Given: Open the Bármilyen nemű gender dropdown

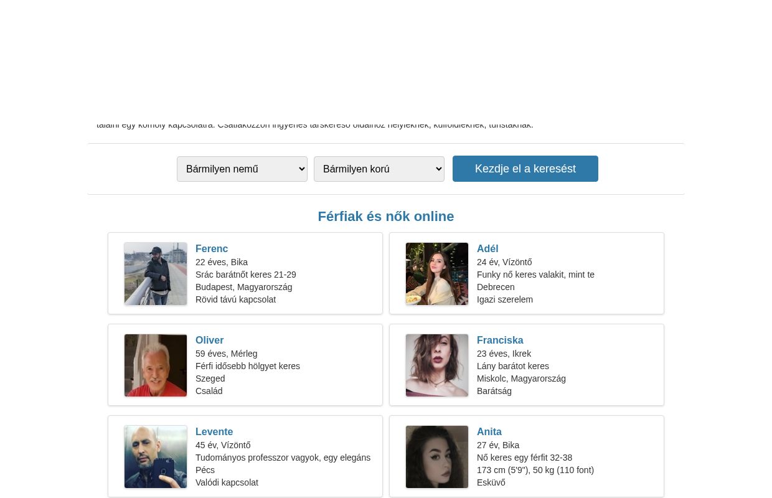Looking at the screenshot, I should pos(242,169).
